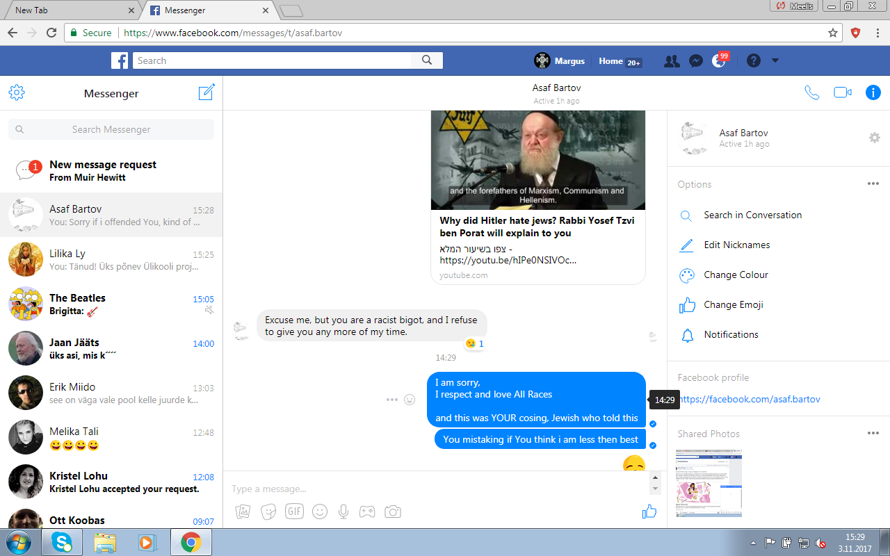Image resolution: width=890 pixels, height=556 pixels.
Task: Open Melika Tali conversation
Action: tap(111, 437)
